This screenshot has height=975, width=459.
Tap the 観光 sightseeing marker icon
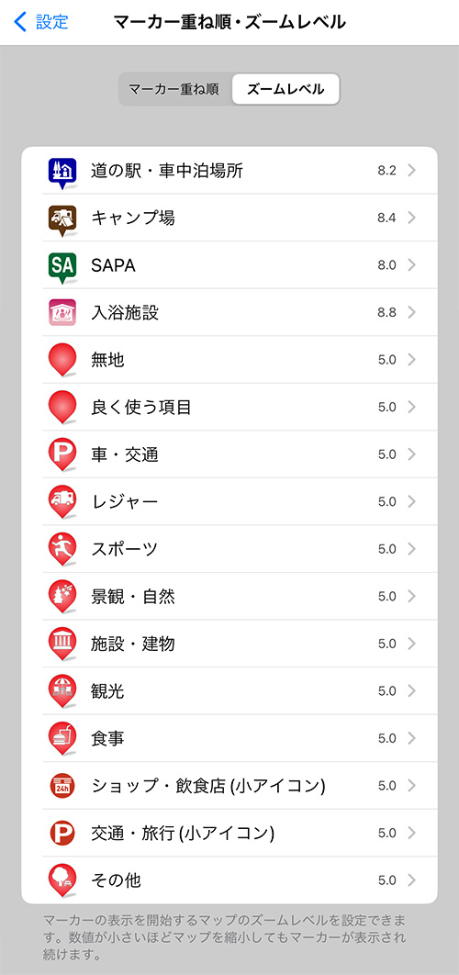pyautogui.click(x=62, y=690)
